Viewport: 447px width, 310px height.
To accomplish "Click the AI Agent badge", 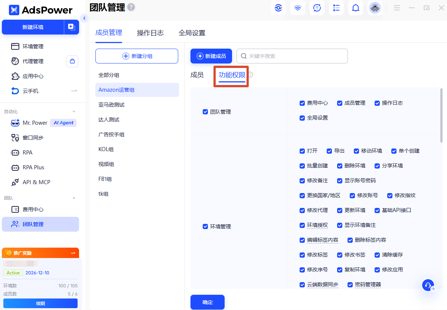I will tap(63, 123).
